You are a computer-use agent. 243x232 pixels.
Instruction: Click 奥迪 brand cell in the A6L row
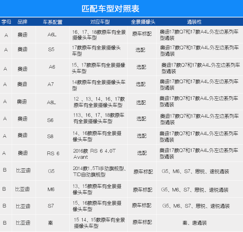click(22, 35)
